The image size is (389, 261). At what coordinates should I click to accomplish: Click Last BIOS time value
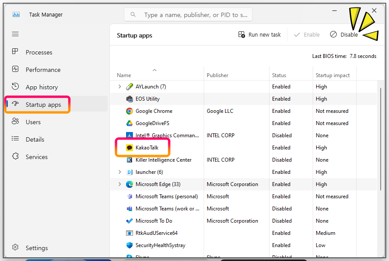pos(363,56)
